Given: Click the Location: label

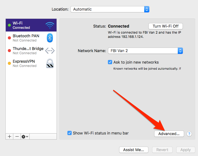Looking at the screenshot, I should click(60, 9).
